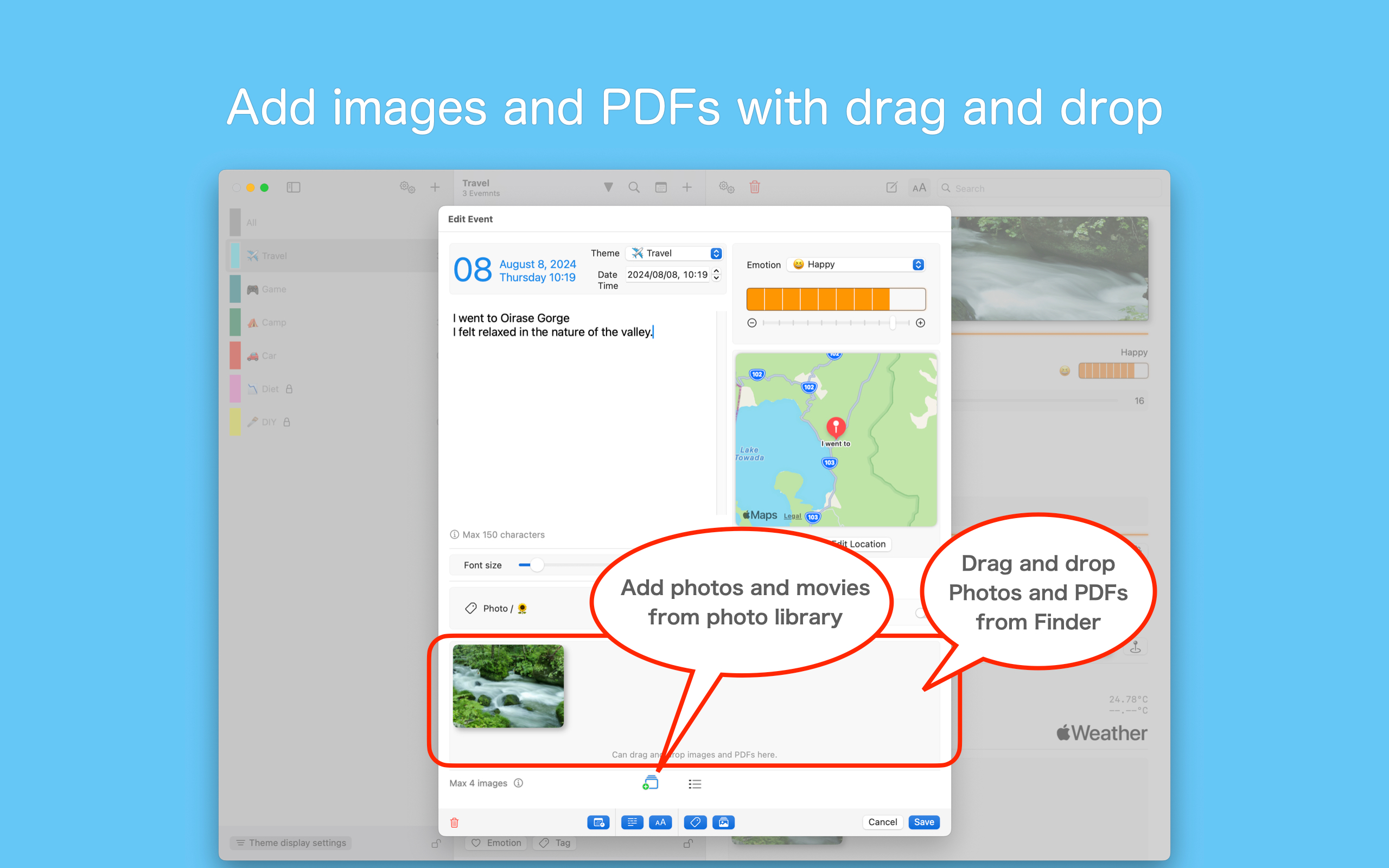Click the Theme display settings button

(291, 843)
